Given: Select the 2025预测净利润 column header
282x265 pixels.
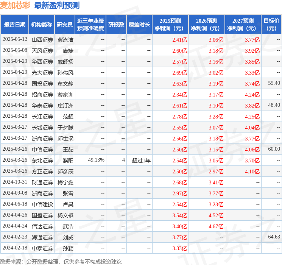Looking at the screenshot, I should (x=170, y=25).
